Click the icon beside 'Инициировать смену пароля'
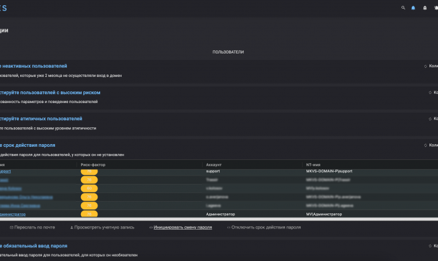 click(x=151, y=228)
